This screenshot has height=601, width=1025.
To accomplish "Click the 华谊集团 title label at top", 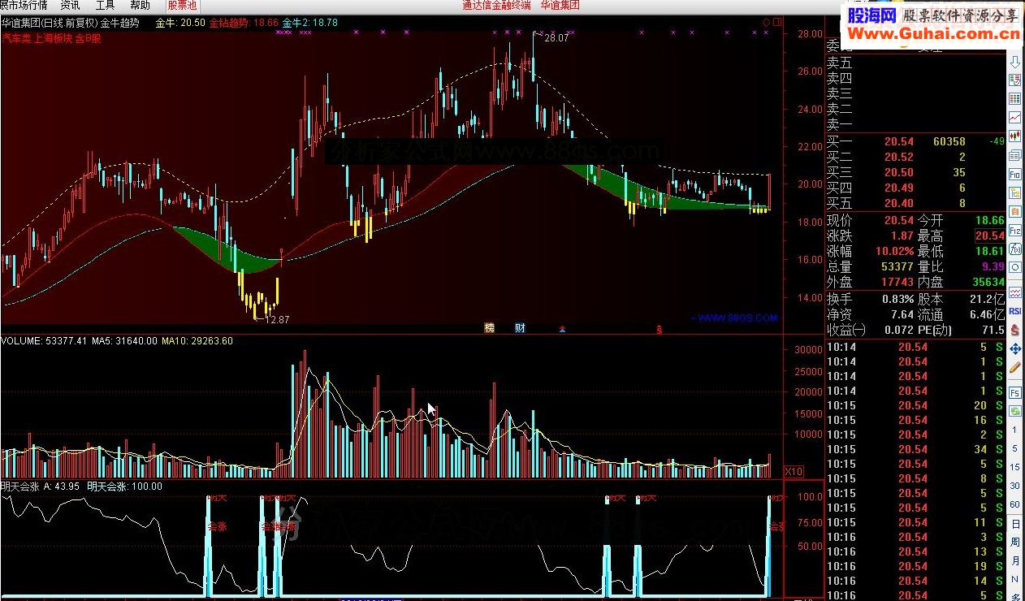I will 560,5.
